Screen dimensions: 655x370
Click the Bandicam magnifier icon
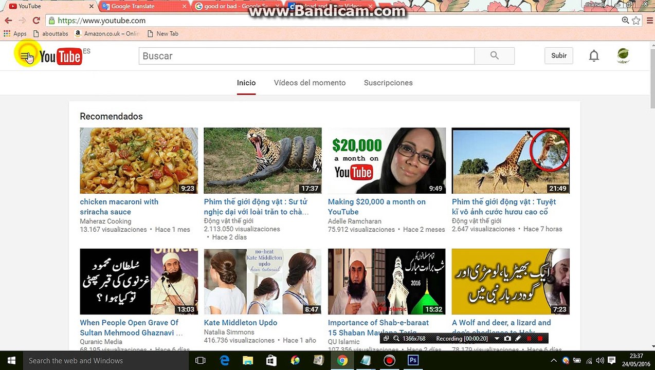(396, 339)
